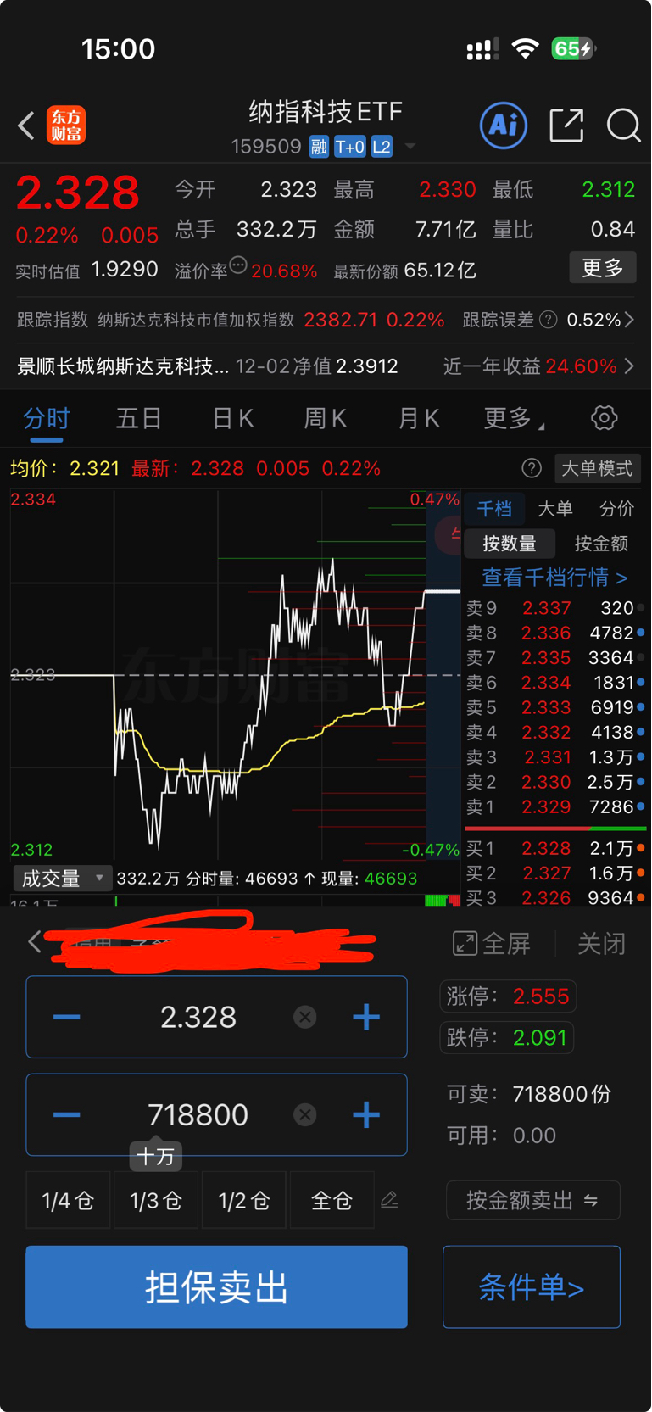Expand the stock title dropdown arrow
Screen dimensions: 652x1412
pos(410,147)
